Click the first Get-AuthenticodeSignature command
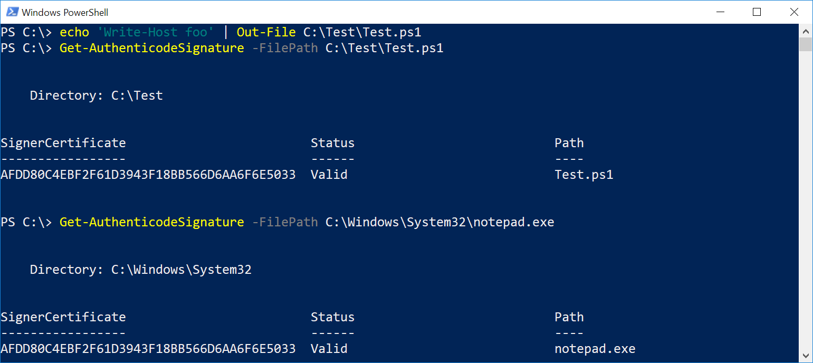 151,48
